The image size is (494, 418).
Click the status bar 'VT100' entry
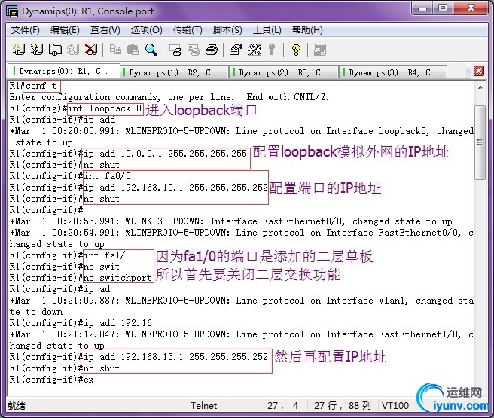(x=395, y=406)
